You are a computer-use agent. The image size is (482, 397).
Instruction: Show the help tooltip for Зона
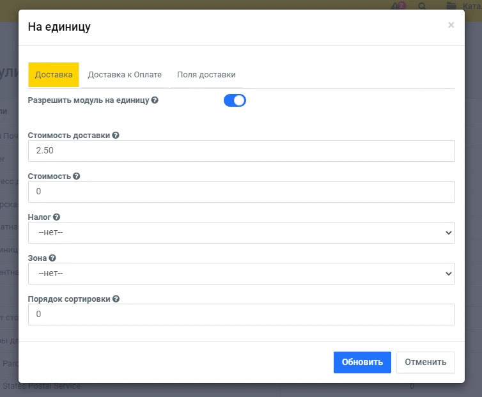click(52, 258)
